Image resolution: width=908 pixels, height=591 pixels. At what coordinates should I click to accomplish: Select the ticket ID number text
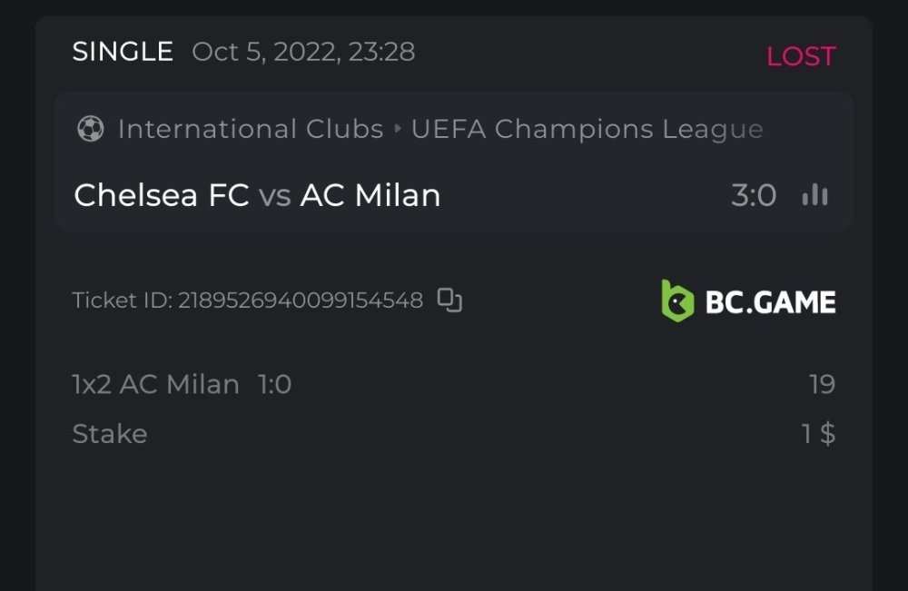tap(300, 300)
